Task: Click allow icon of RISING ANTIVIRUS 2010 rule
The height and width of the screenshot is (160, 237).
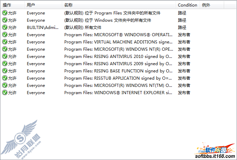Action: point(5,56)
